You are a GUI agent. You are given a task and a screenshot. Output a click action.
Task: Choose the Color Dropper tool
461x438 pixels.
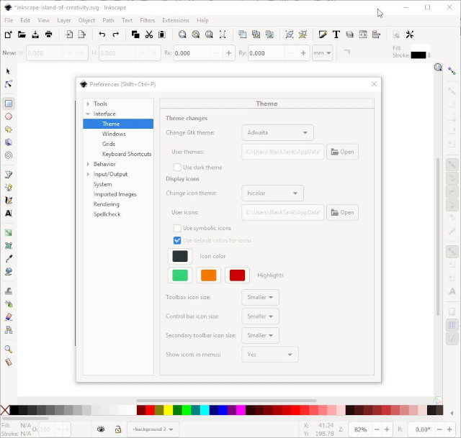click(9, 259)
